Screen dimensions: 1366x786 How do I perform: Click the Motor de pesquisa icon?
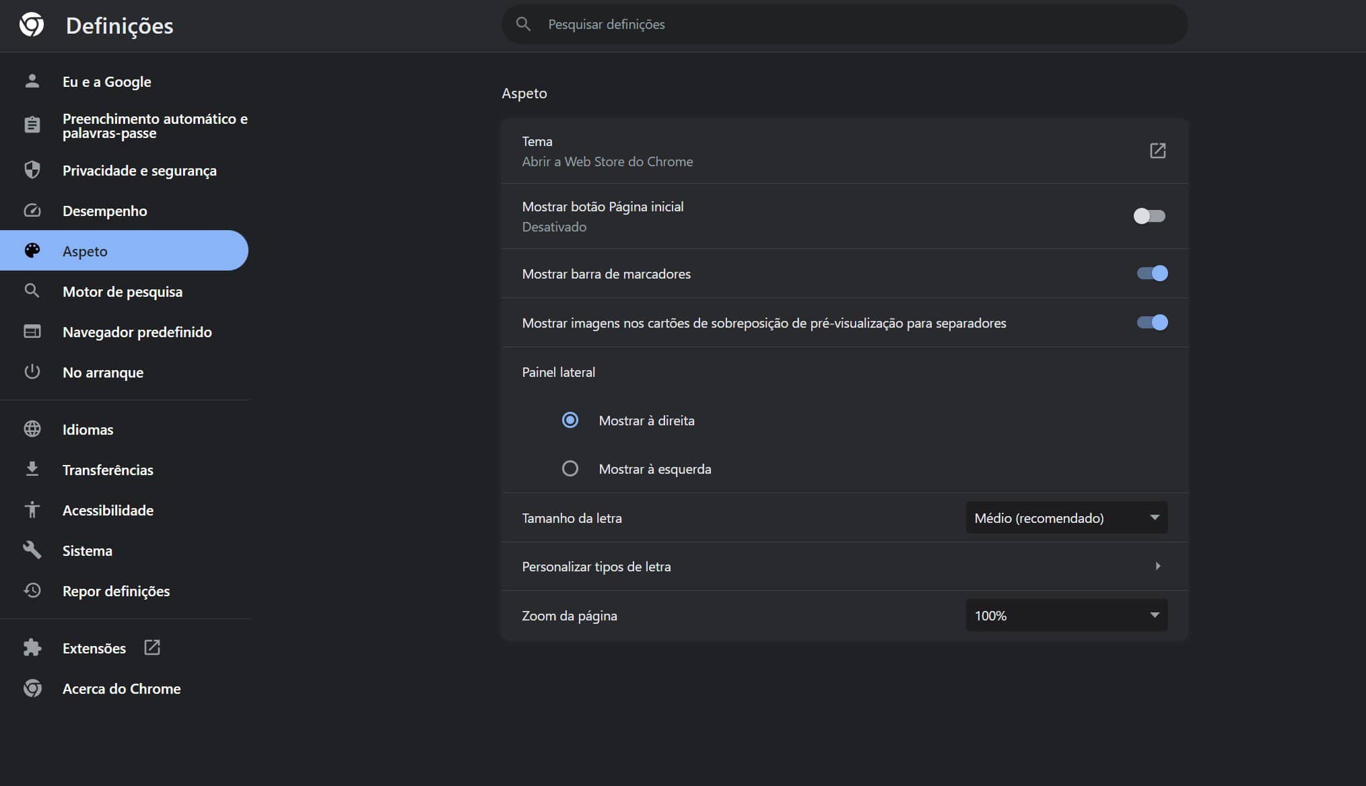point(32,291)
